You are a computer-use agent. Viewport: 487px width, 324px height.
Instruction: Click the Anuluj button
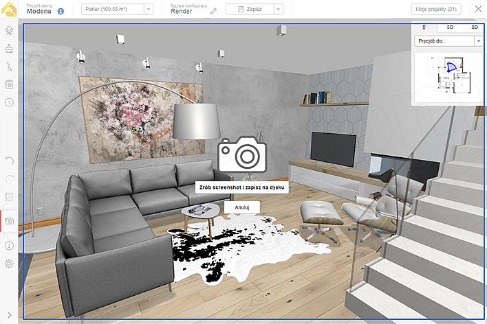click(x=241, y=207)
